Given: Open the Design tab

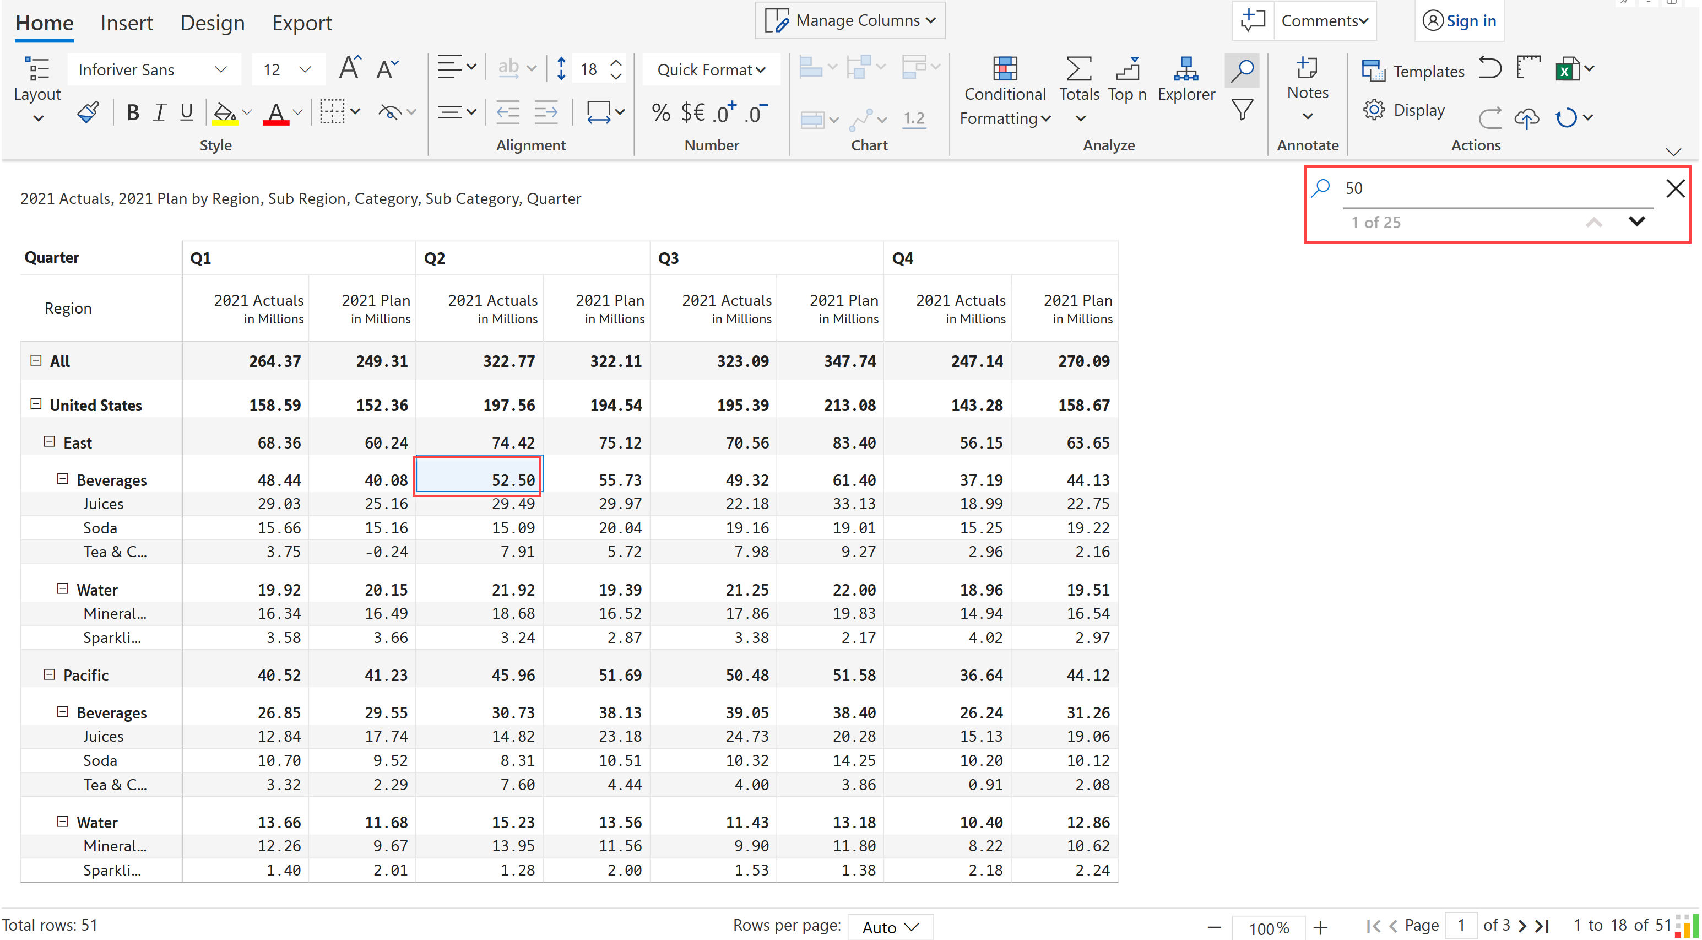Looking at the screenshot, I should click(212, 23).
